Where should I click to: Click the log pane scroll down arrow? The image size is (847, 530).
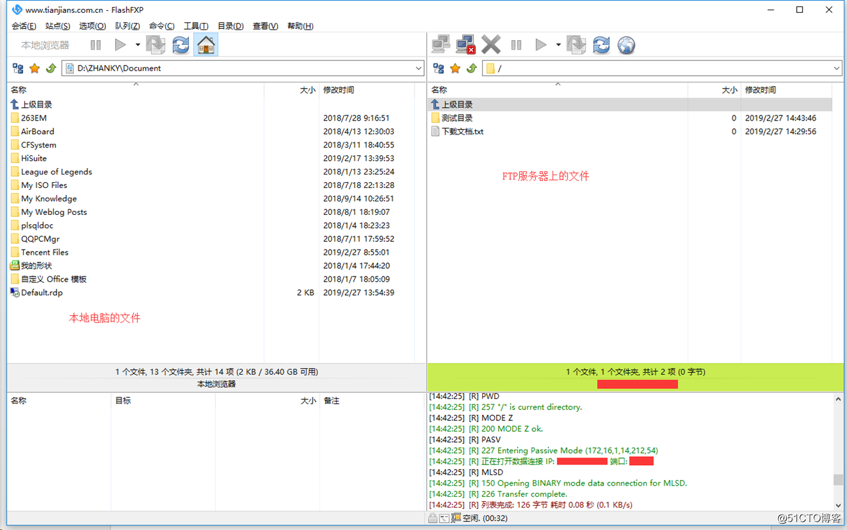pyautogui.click(x=838, y=506)
